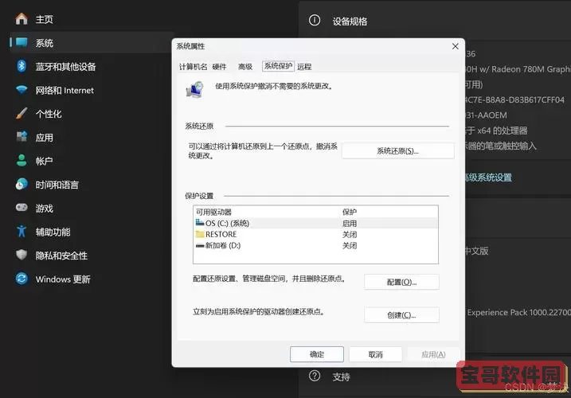Open Windows 更新 in Settings sidebar
This screenshot has width=571, height=398.
pos(63,279)
